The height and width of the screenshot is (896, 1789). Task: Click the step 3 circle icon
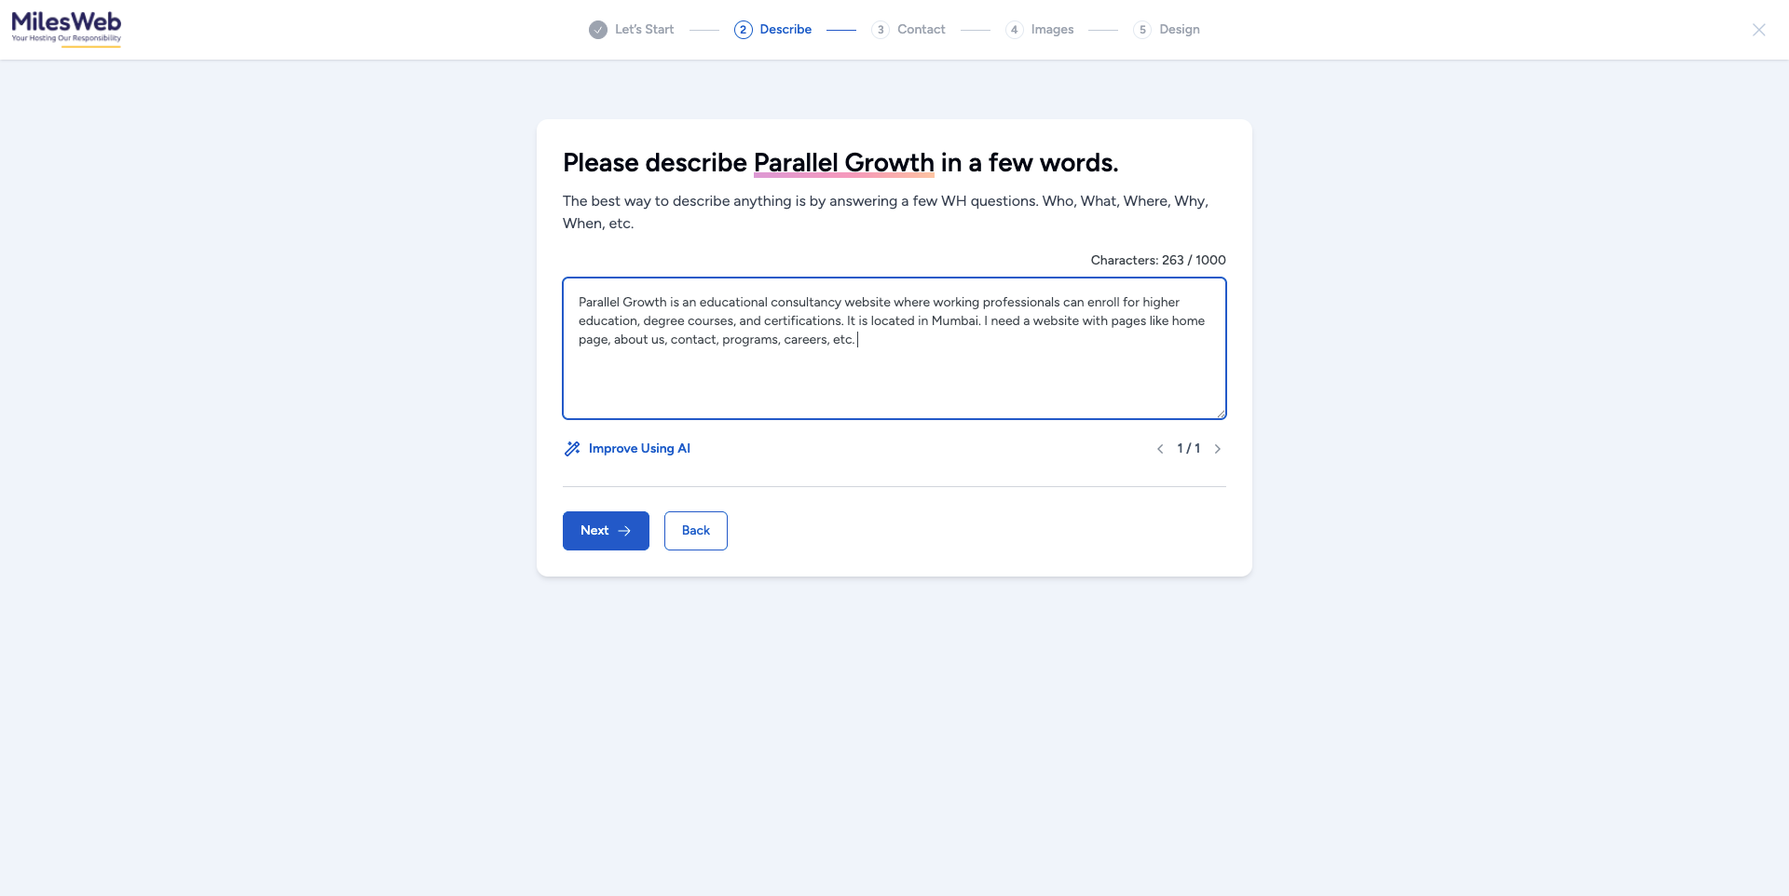coord(881,30)
